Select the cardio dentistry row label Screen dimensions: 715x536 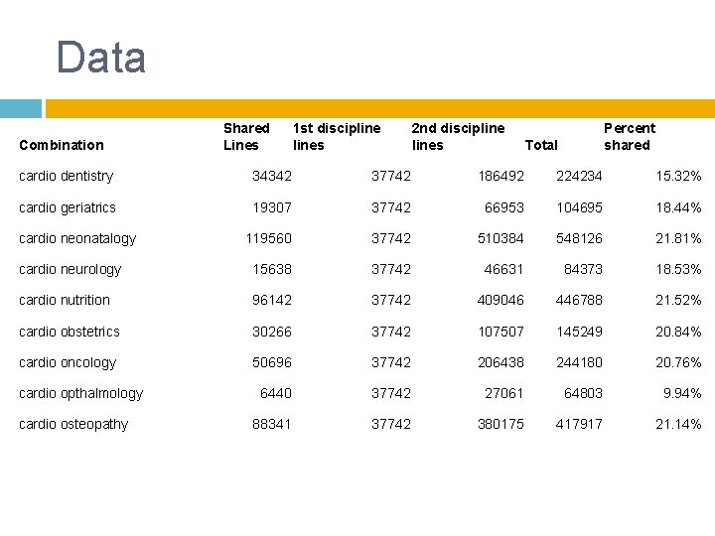pos(67,176)
